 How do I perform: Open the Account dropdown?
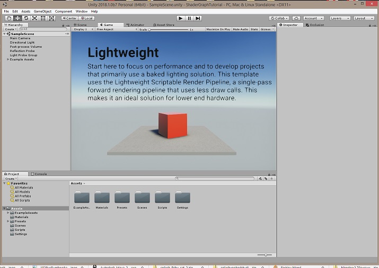tap(313, 18)
